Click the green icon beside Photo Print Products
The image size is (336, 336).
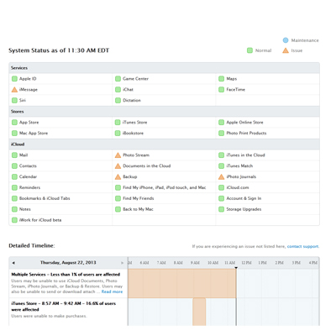pos(221,133)
